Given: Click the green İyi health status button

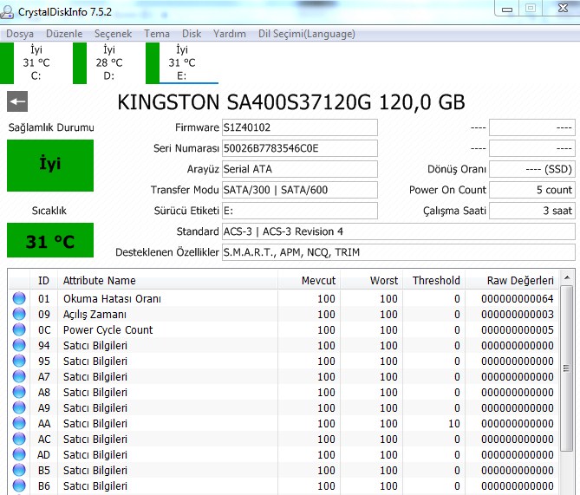Looking at the screenshot, I should point(50,165).
